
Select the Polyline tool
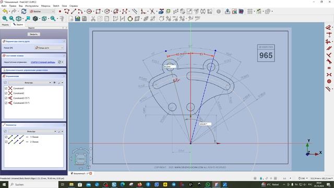coord(67,11)
